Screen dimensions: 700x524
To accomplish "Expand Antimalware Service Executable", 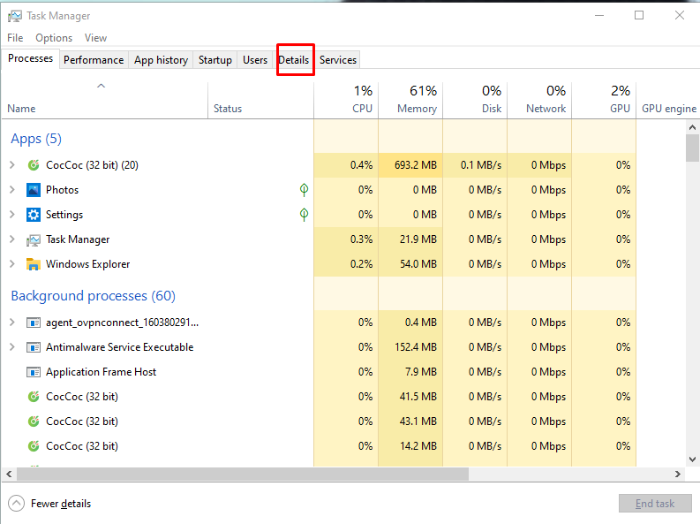I will (x=12, y=347).
